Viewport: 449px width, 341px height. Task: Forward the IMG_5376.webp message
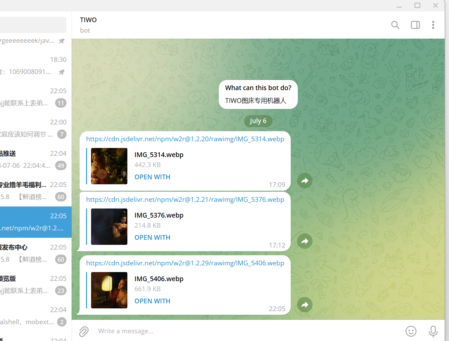tap(305, 241)
